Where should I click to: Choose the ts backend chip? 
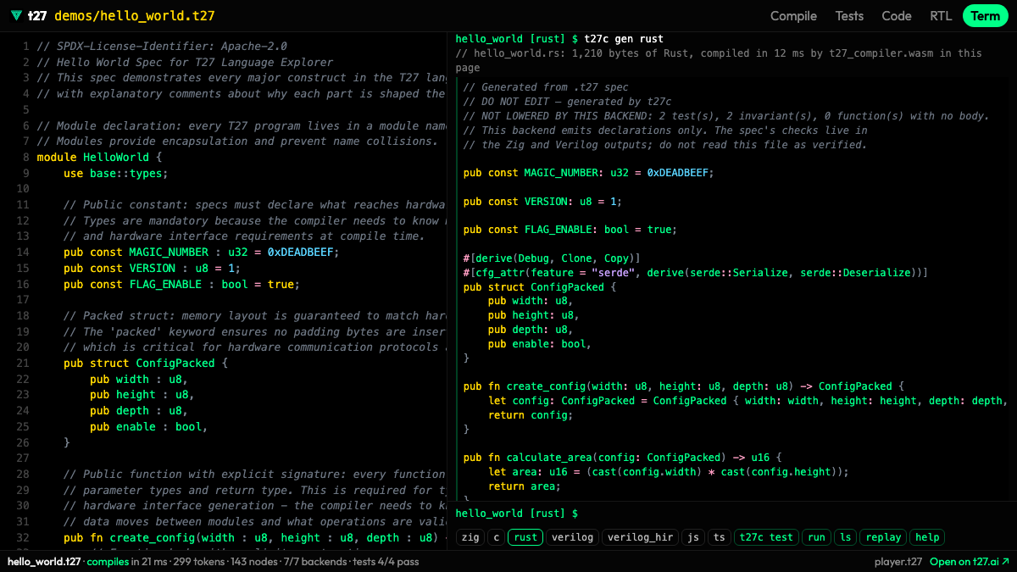click(x=719, y=537)
